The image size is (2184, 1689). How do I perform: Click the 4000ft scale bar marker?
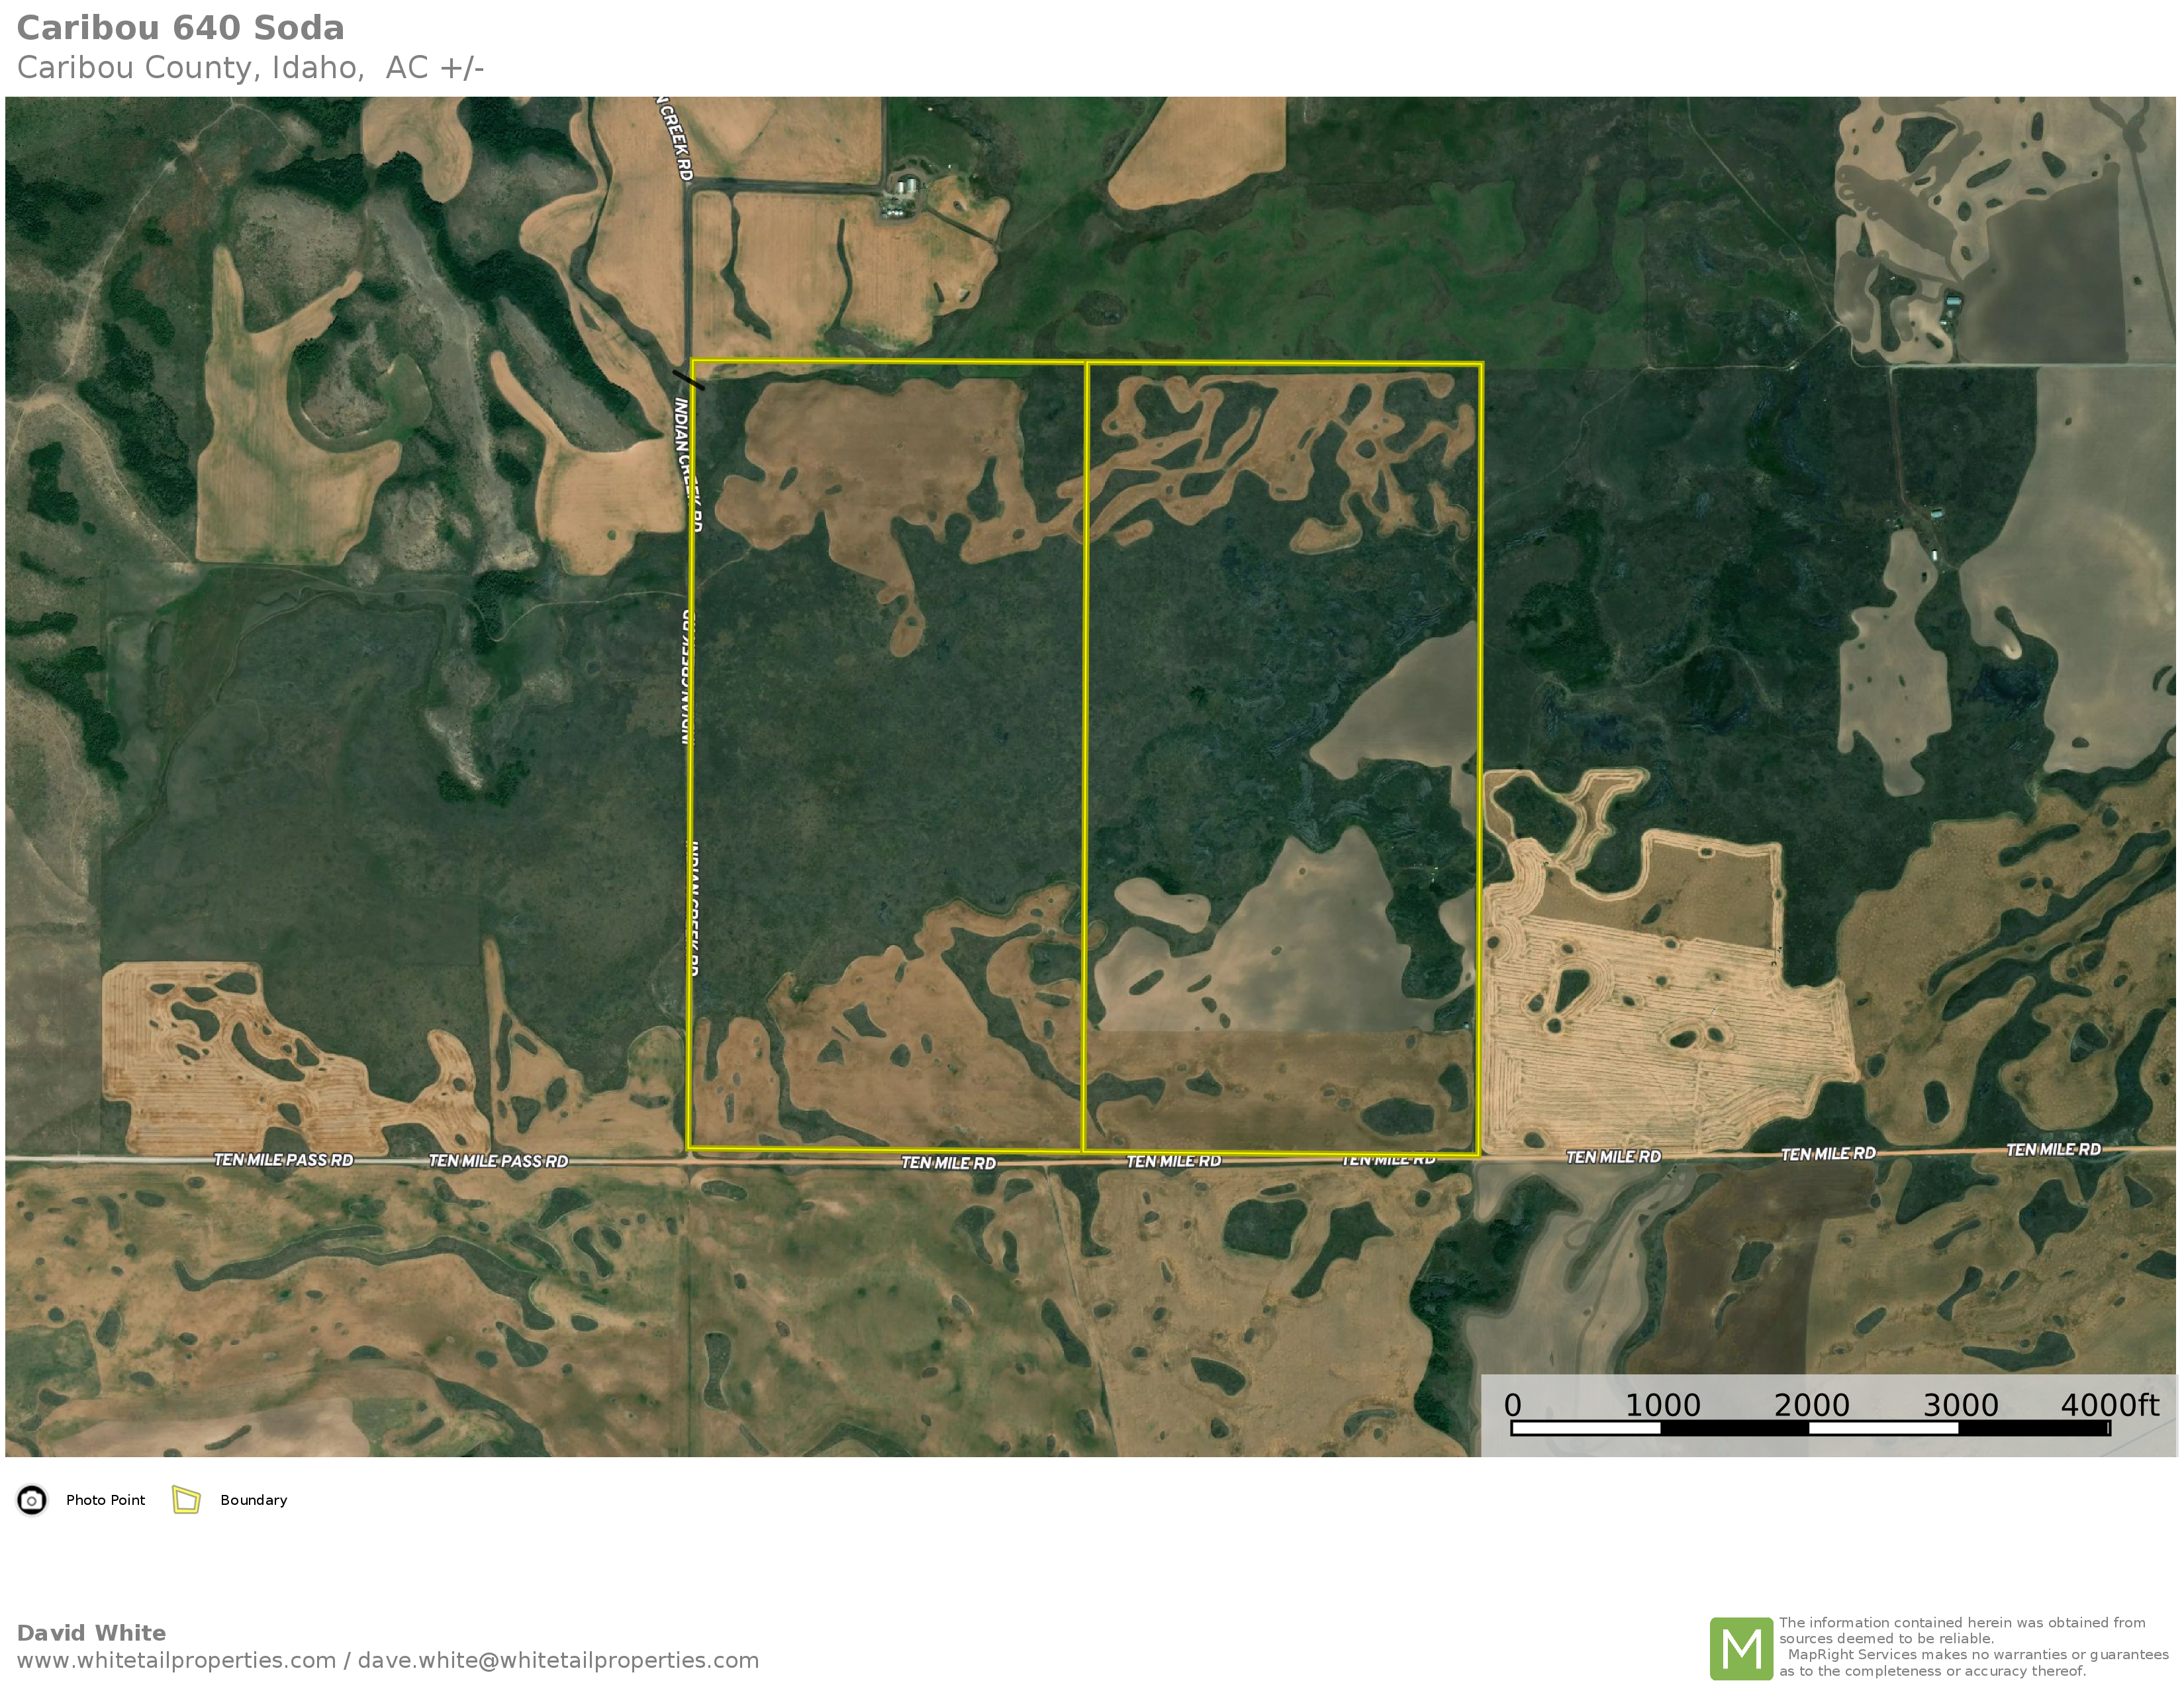(x=2109, y=1406)
